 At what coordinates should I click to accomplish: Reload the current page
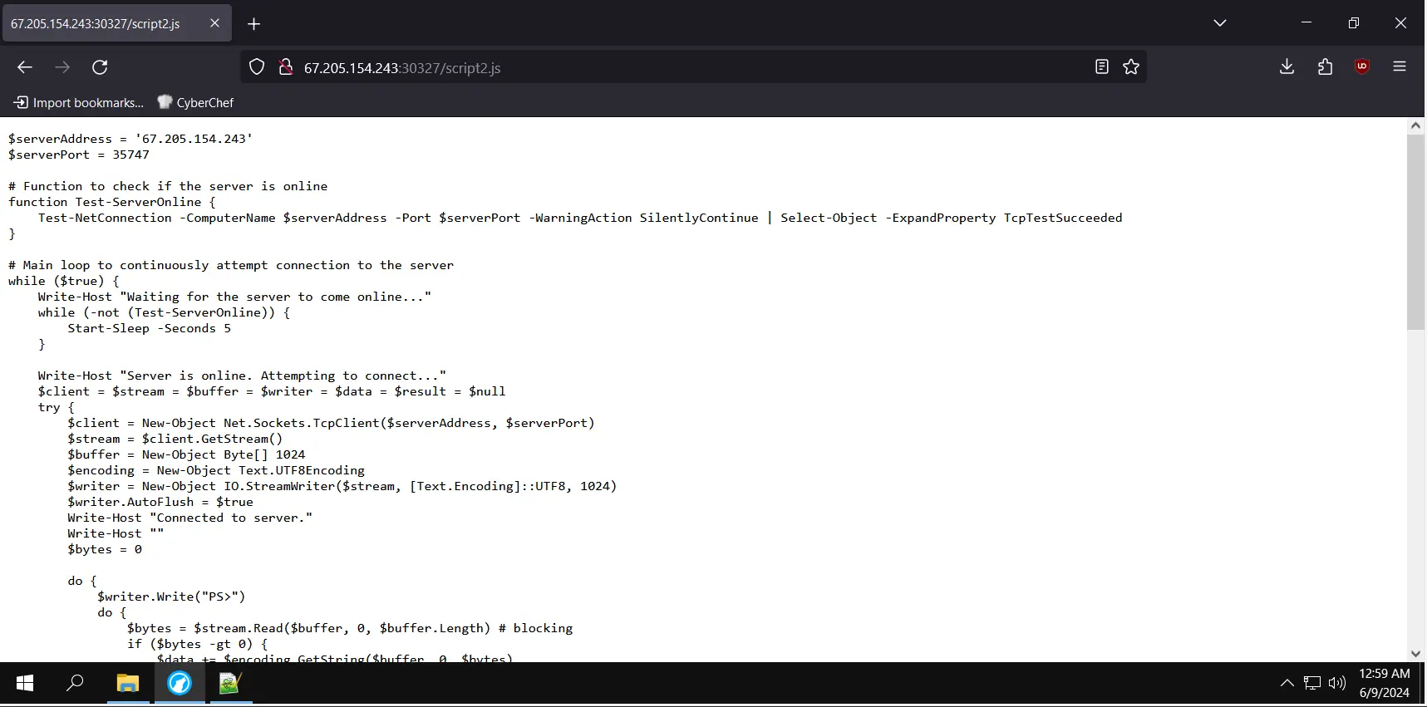coord(100,67)
